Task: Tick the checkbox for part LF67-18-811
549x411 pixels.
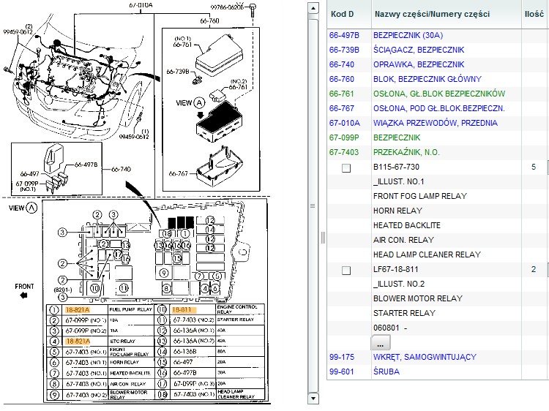Action: click(x=347, y=270)
